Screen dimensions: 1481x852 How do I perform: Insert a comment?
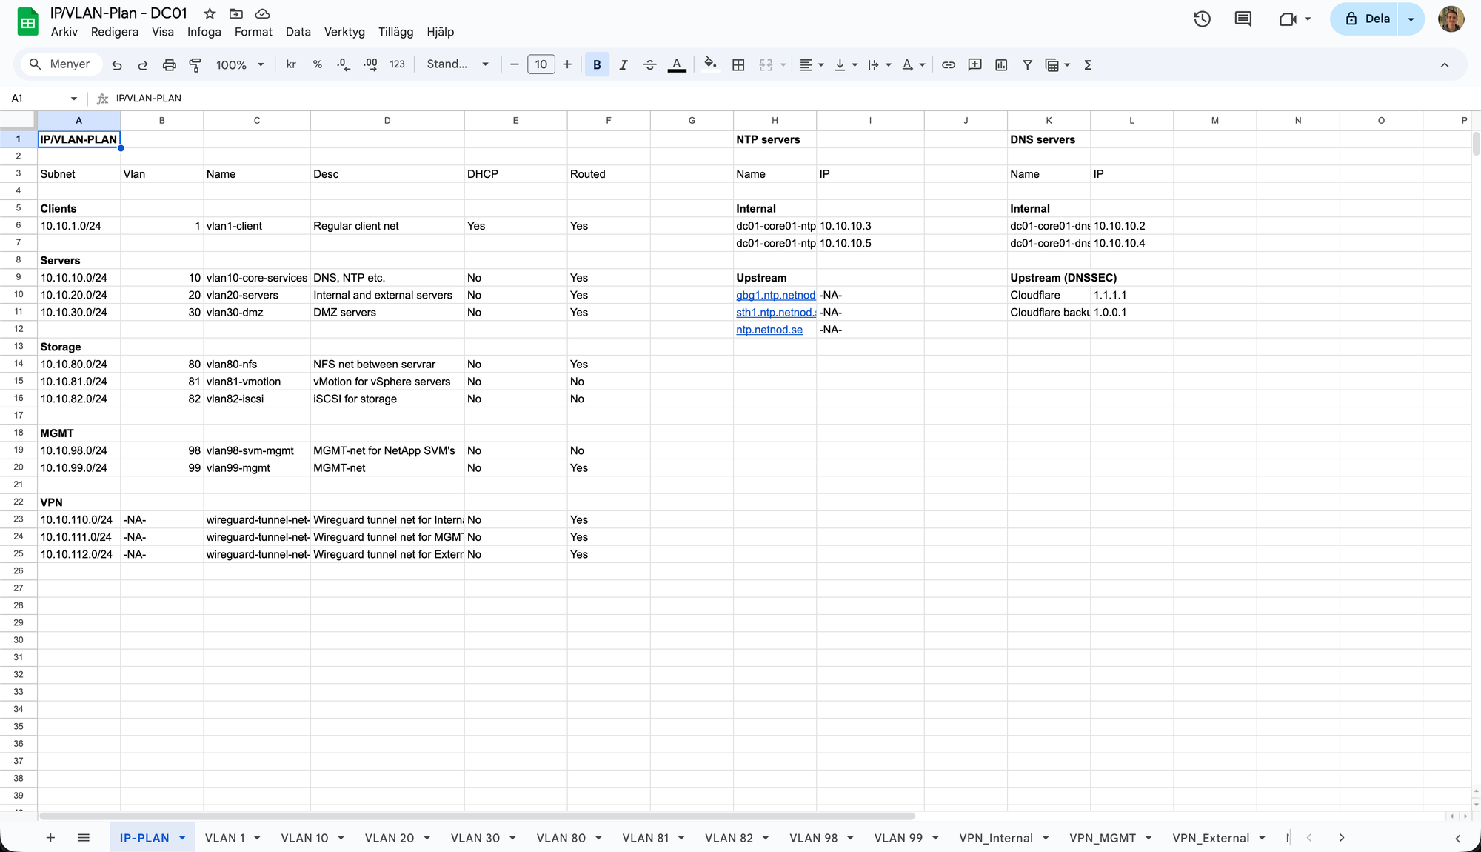click(x=974, y=65)
